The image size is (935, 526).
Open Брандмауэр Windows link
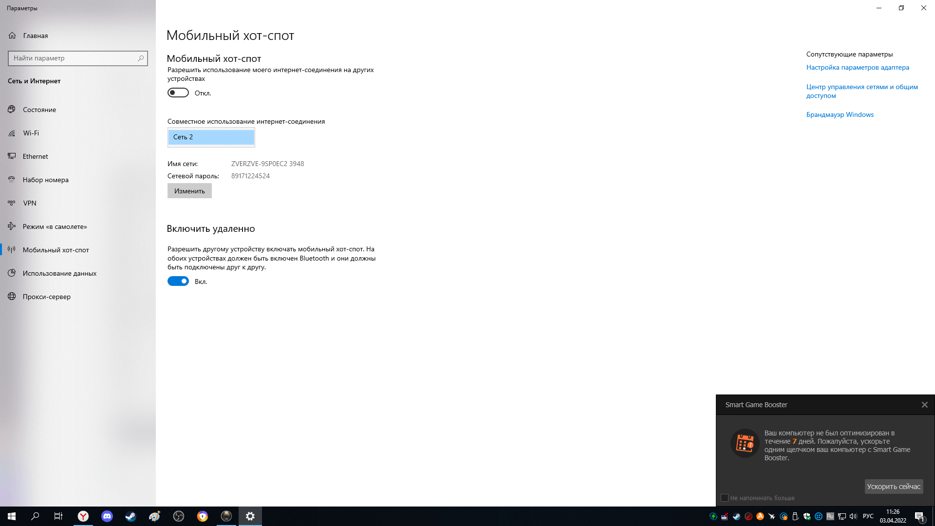pyautogui.click(x=840, y=114)
